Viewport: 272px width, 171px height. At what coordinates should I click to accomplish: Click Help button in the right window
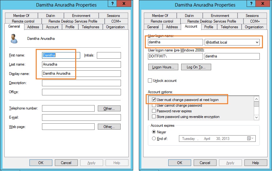[256, 163]
